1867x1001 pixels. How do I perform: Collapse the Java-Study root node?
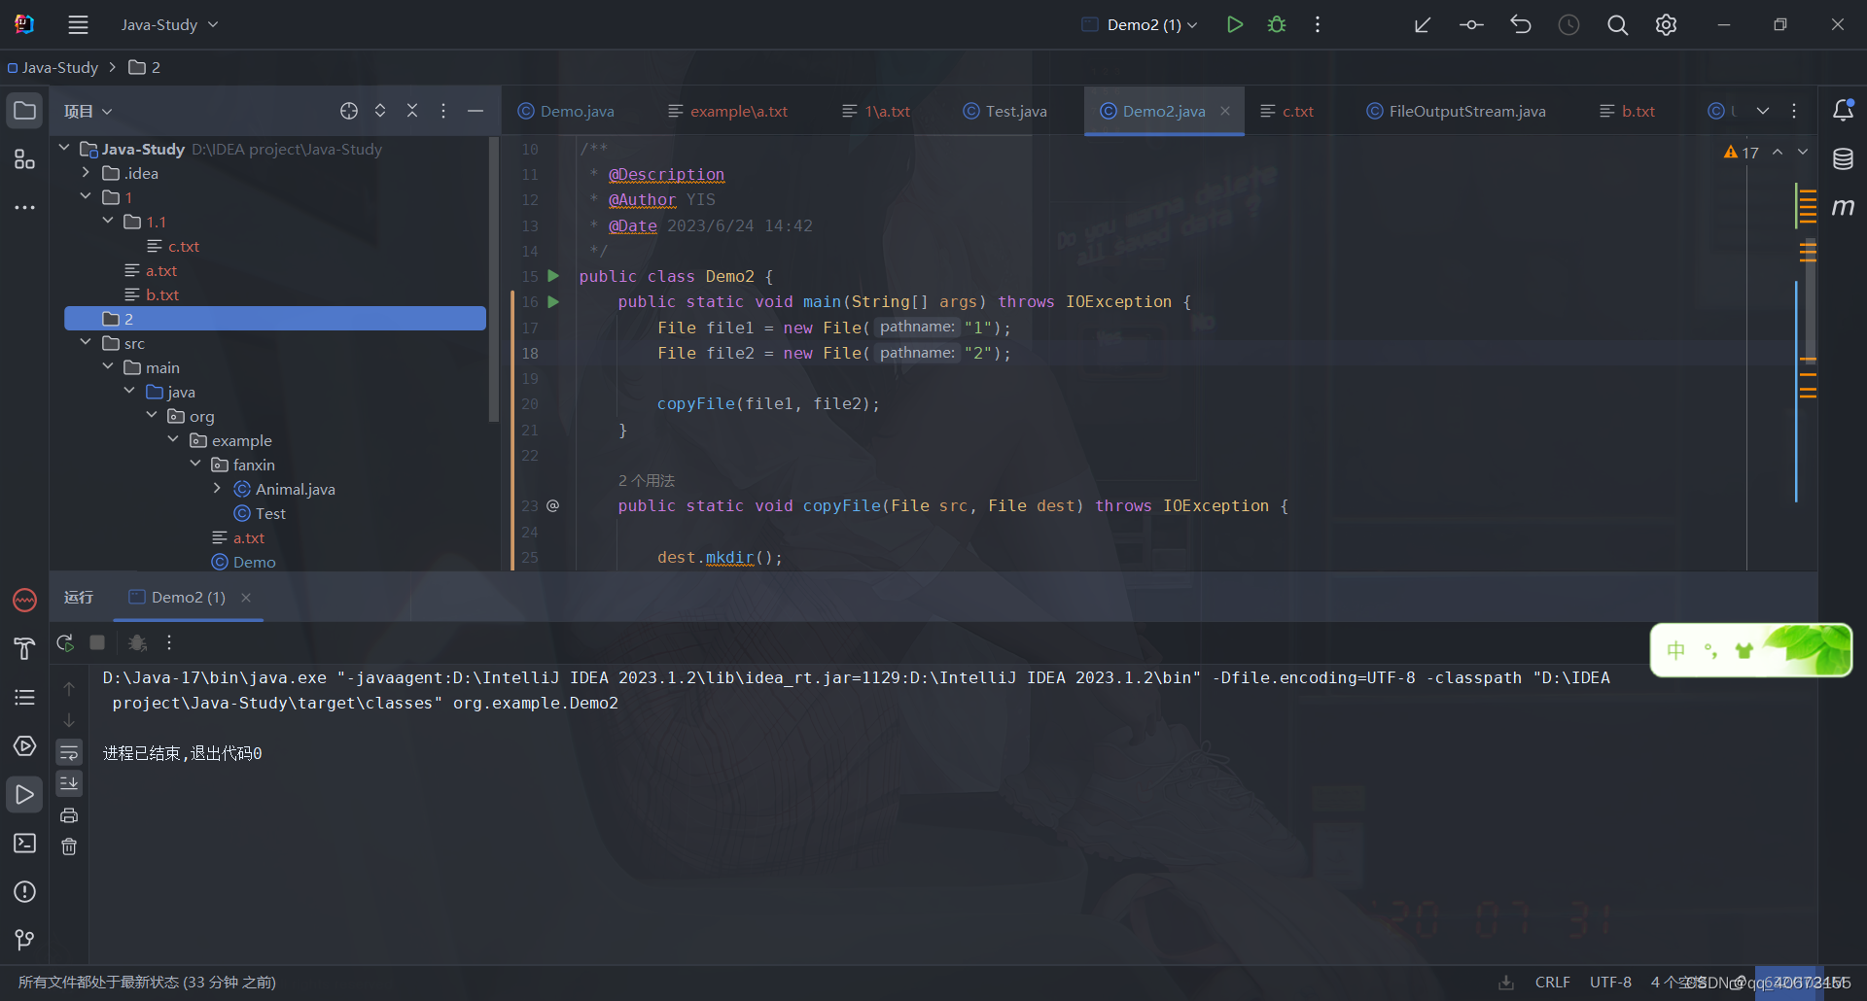pyautogui.click(x=64, y=149)
